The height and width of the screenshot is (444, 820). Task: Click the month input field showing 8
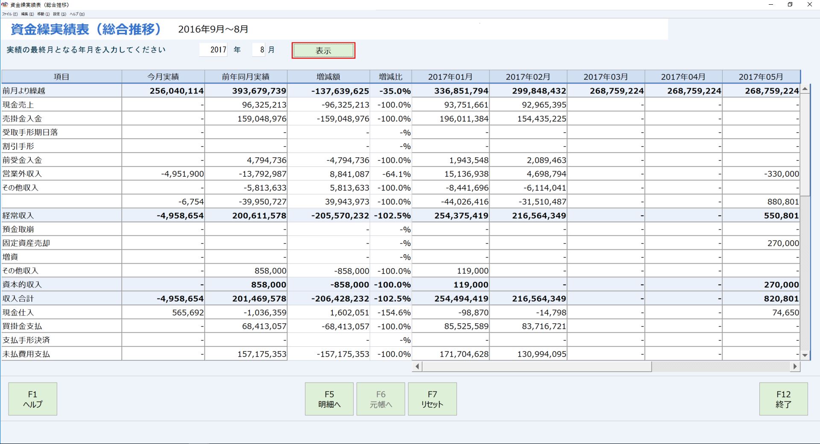click(259, 50)
